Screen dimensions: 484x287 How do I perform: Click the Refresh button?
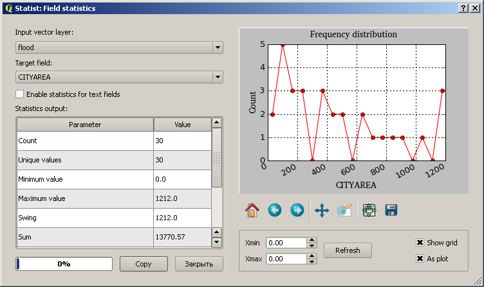[348, 250]
